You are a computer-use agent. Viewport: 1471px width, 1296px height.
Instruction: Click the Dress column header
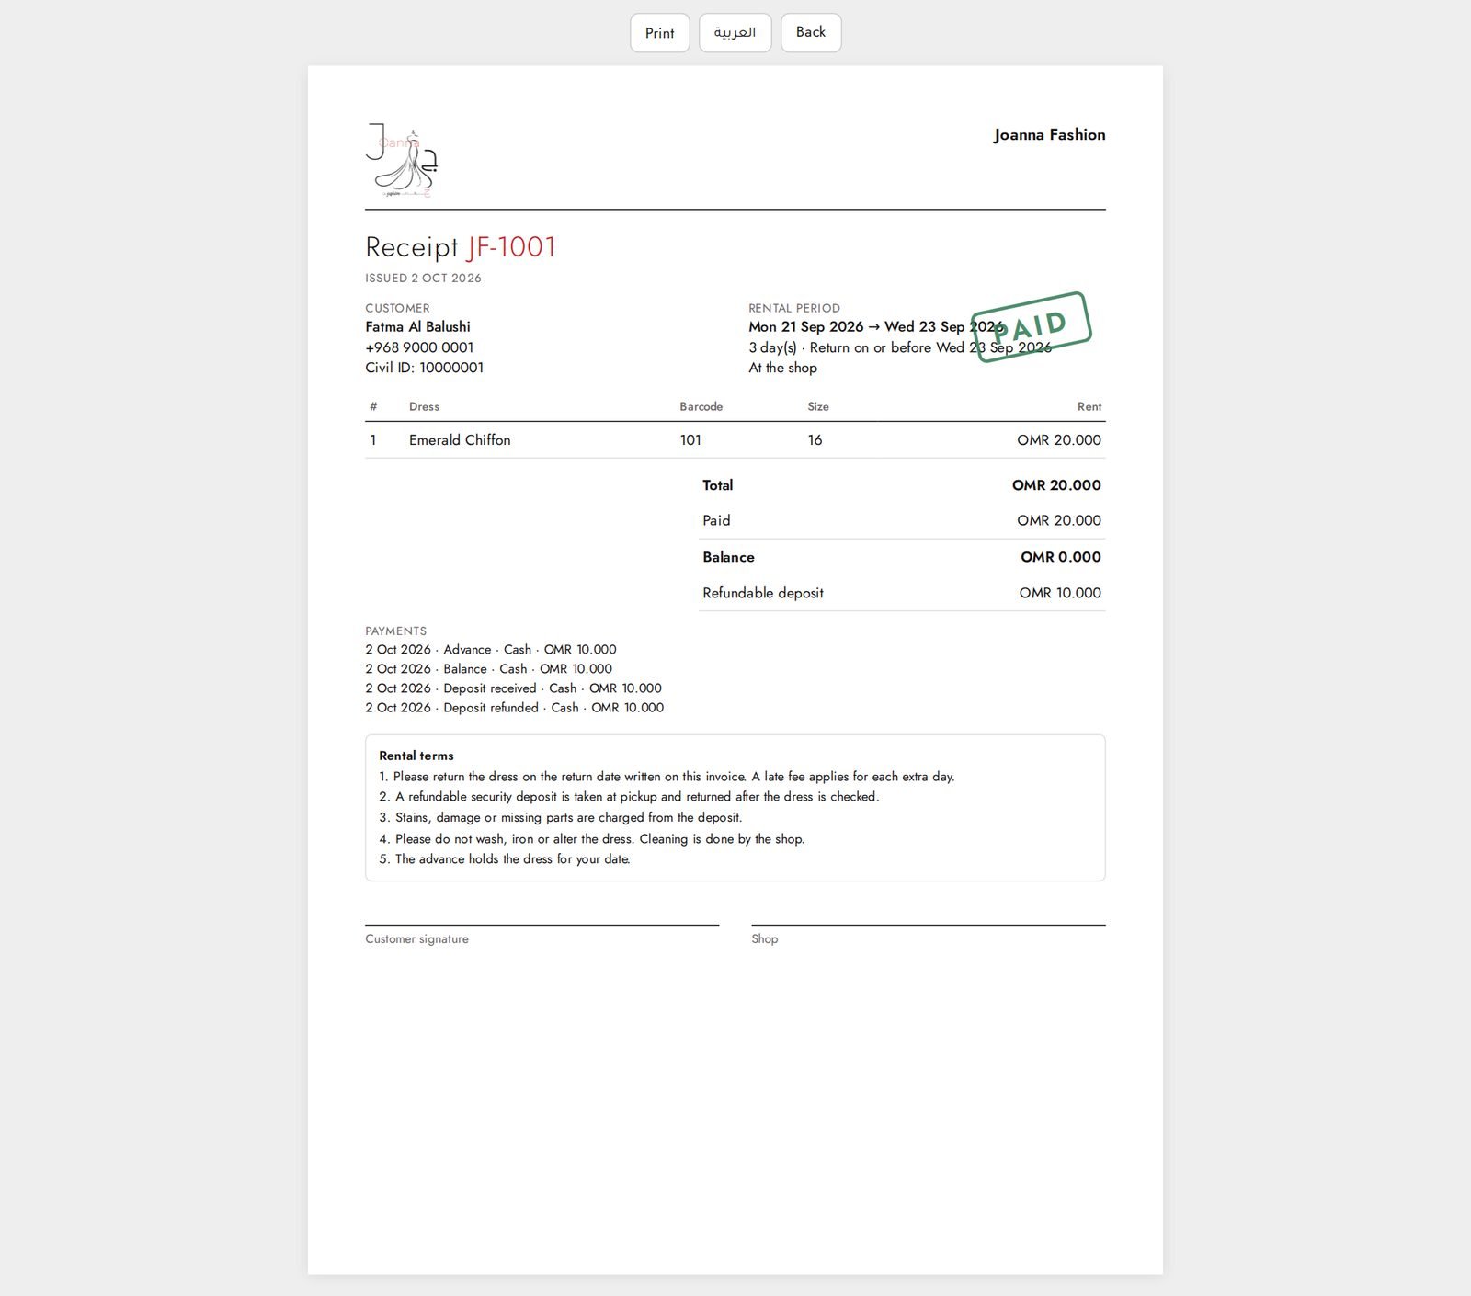point(424,406)
